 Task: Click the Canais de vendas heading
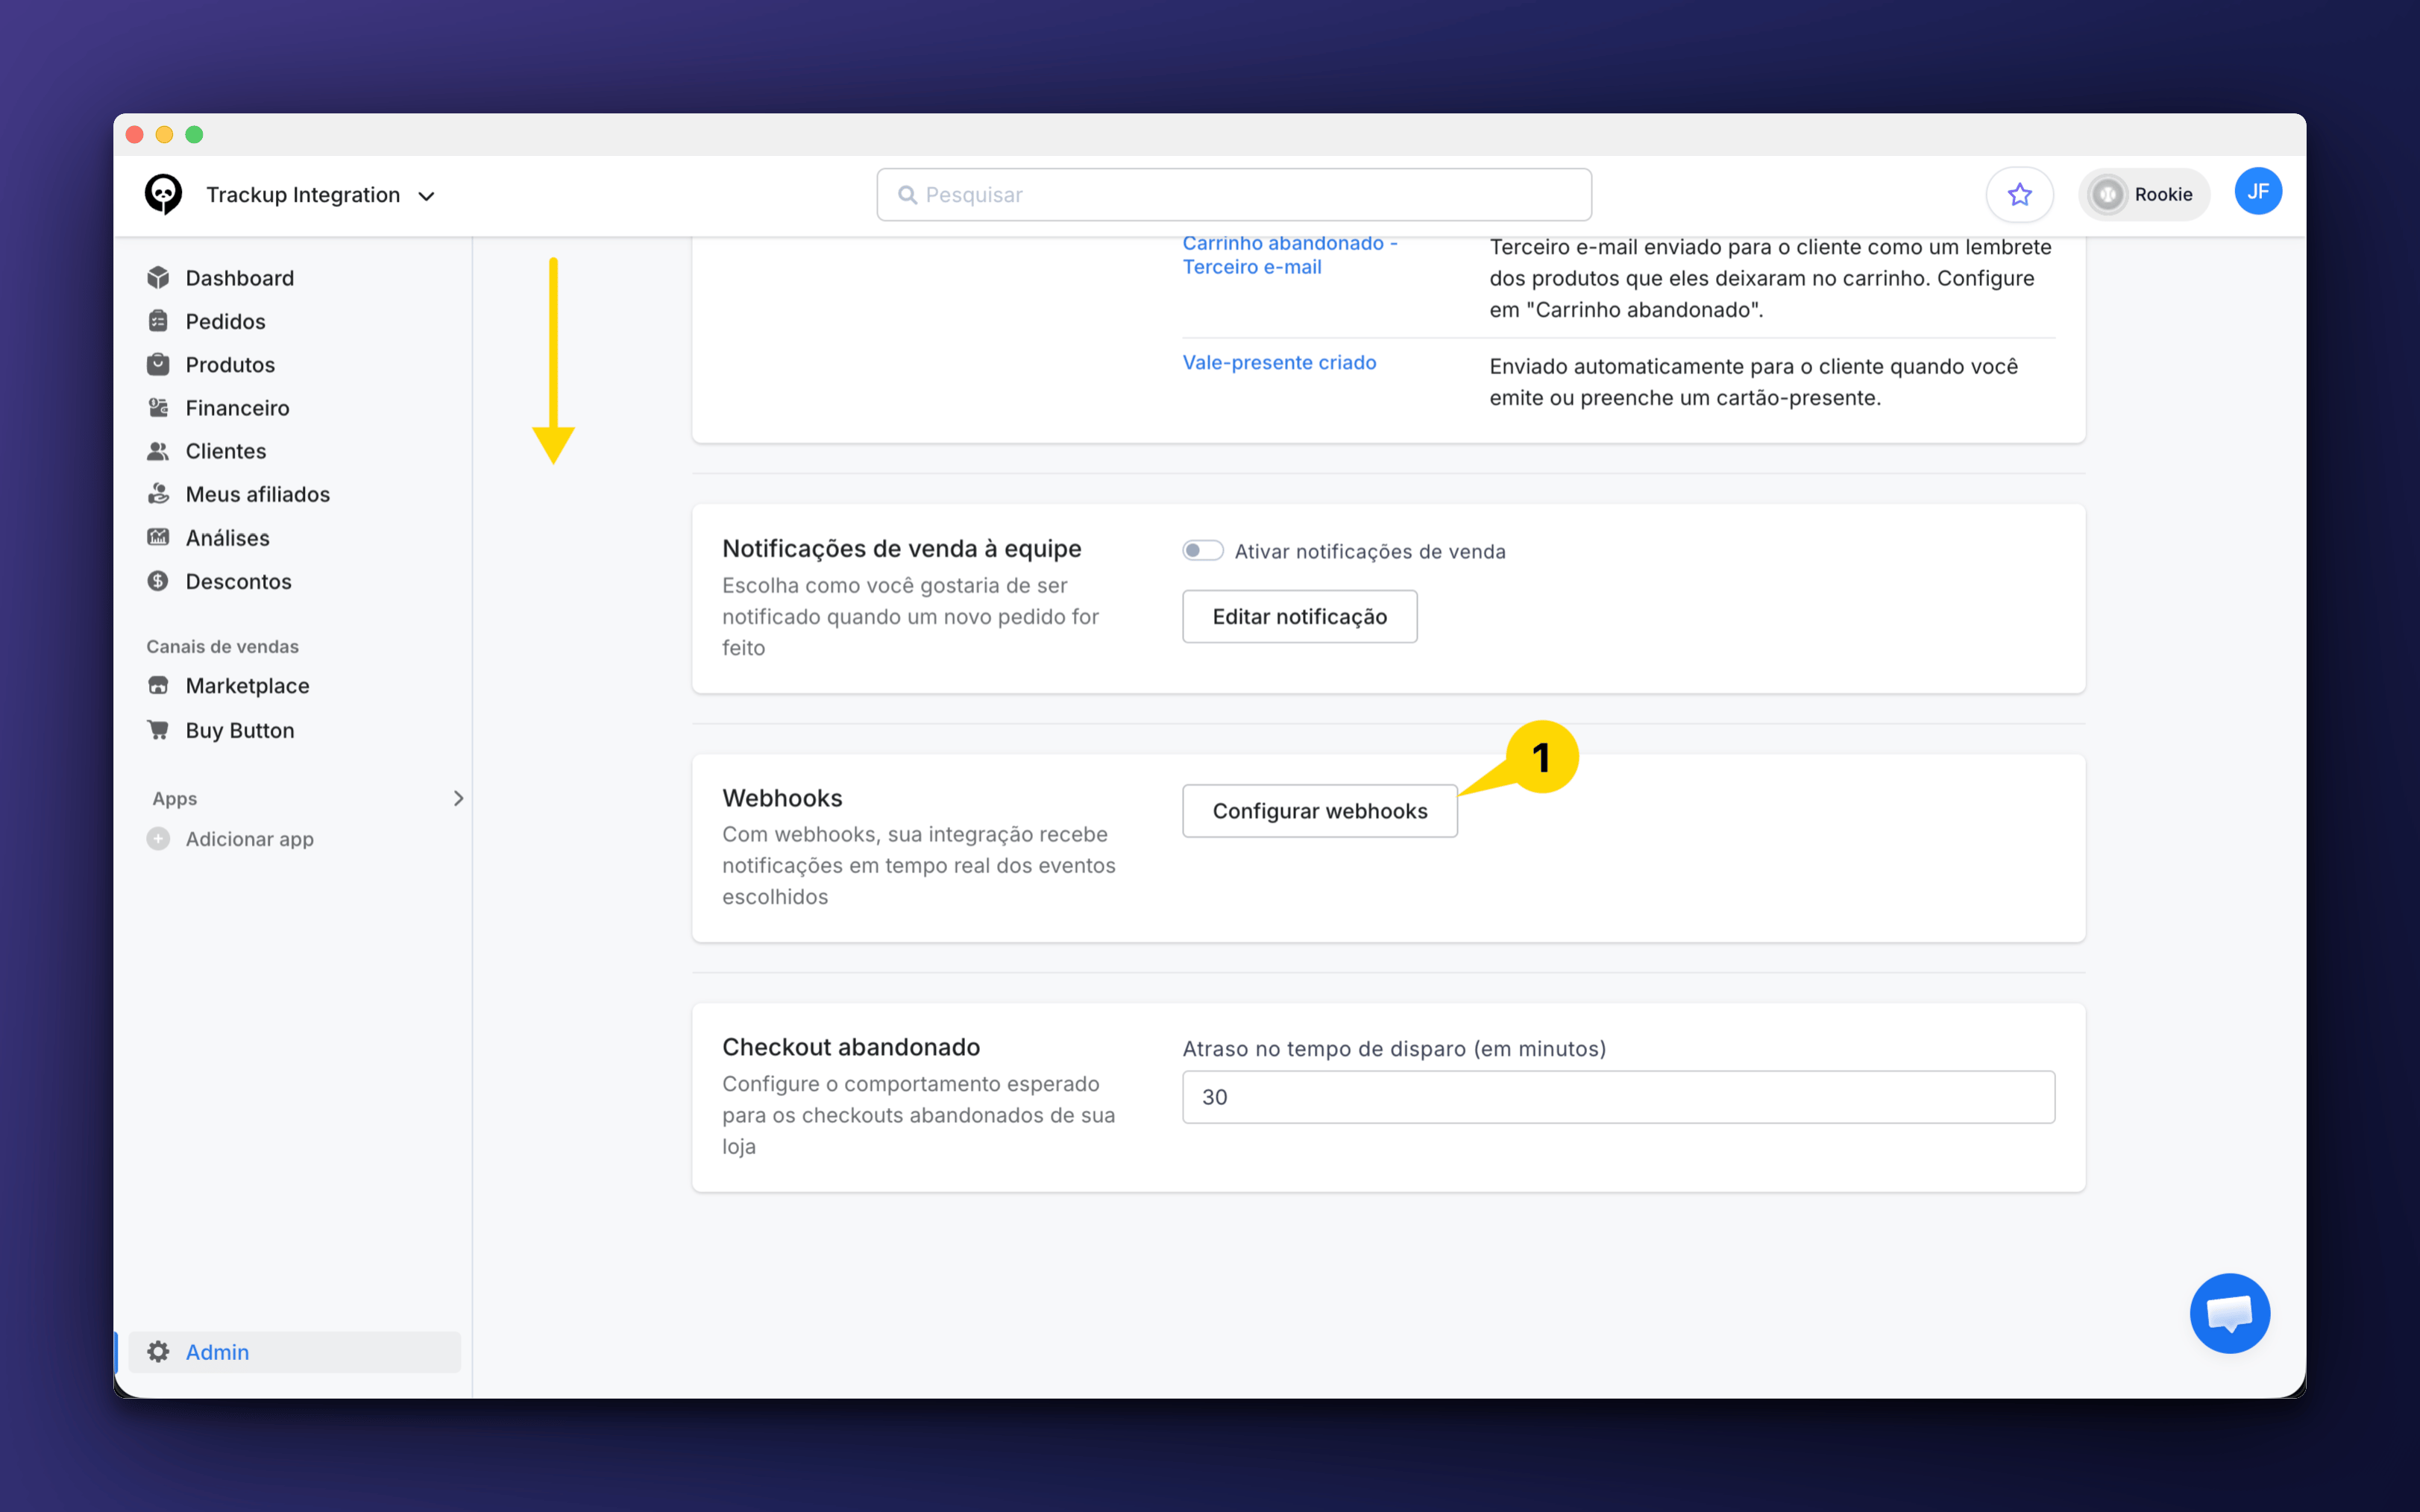coord(222,647)
